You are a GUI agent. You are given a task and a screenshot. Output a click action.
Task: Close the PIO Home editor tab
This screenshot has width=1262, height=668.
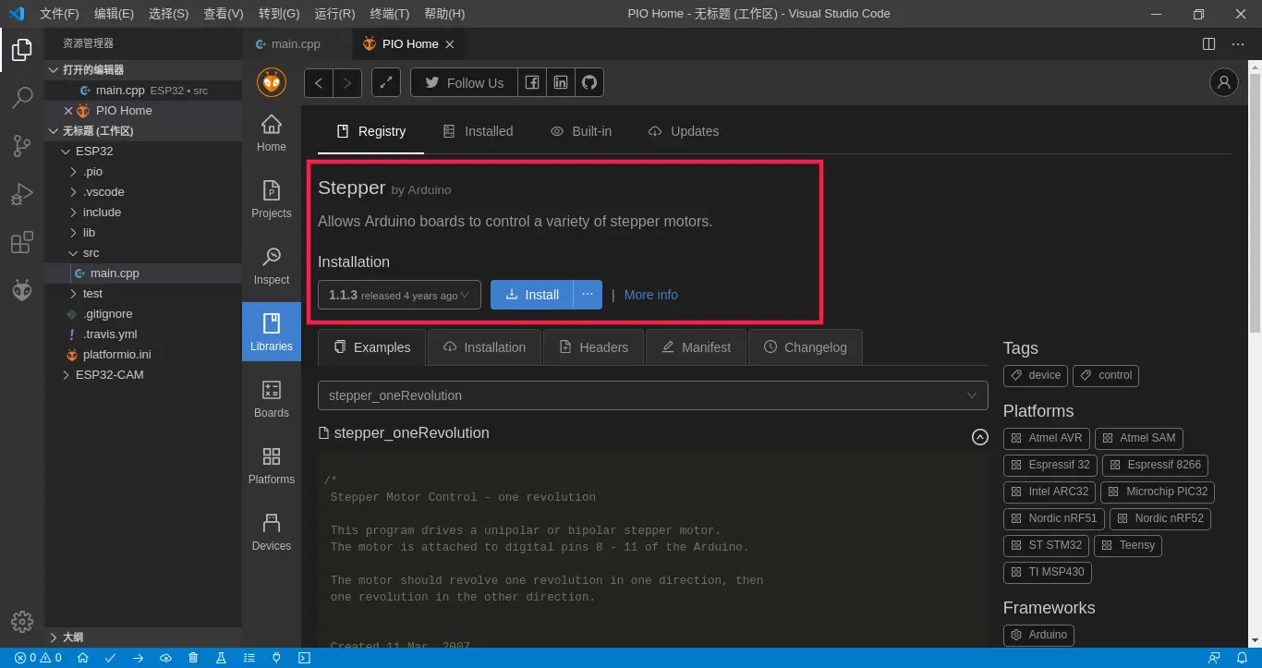(x=450, y=44)
